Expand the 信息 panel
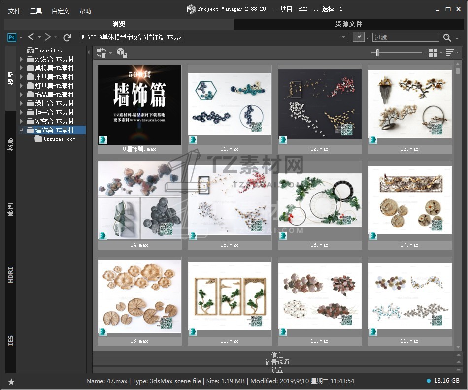 (277, 355)
